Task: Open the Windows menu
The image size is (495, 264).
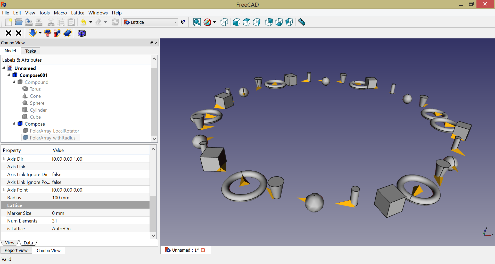Action: pos(98,13)
